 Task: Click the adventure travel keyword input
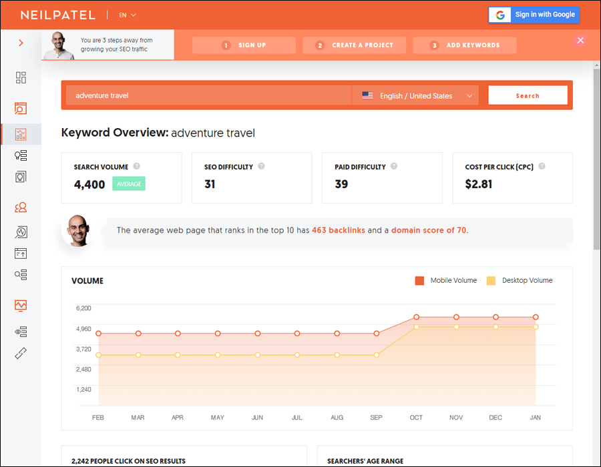point(208,95)
